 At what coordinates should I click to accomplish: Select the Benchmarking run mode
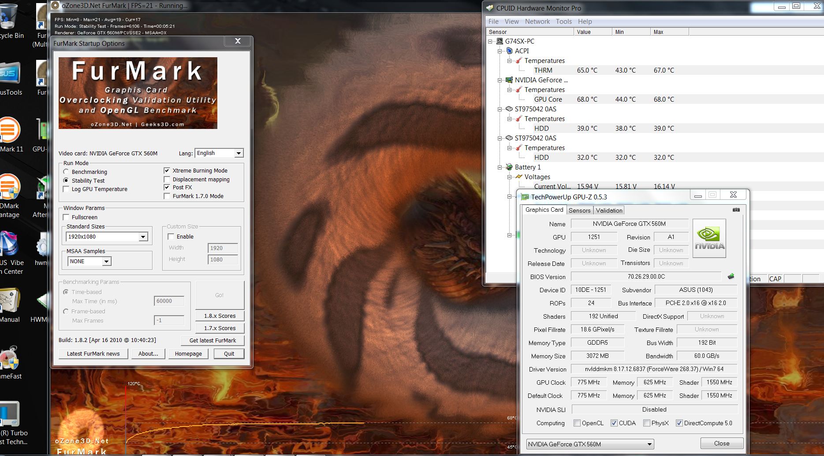pos(66,172)
